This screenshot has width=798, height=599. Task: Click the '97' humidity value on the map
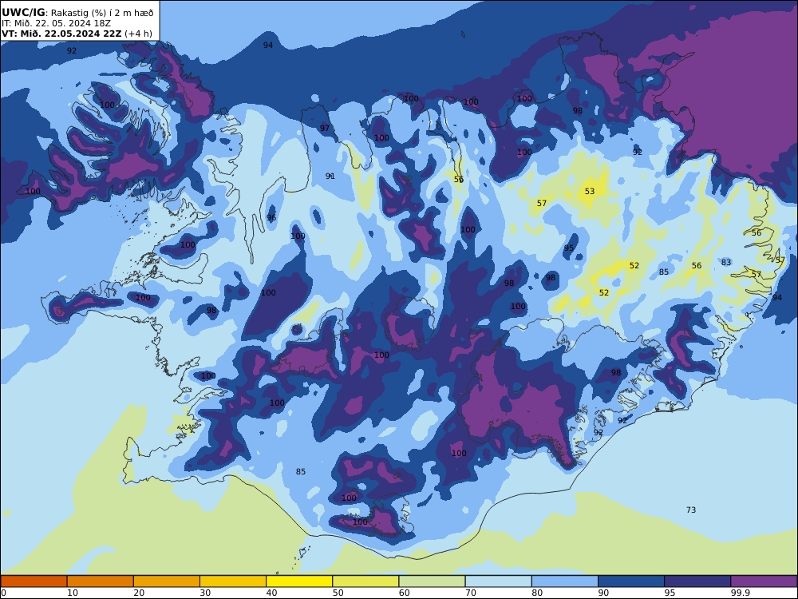tap(325, 129)
